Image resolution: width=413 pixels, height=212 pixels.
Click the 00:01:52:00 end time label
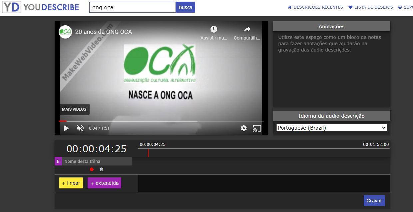click(376, 145)
